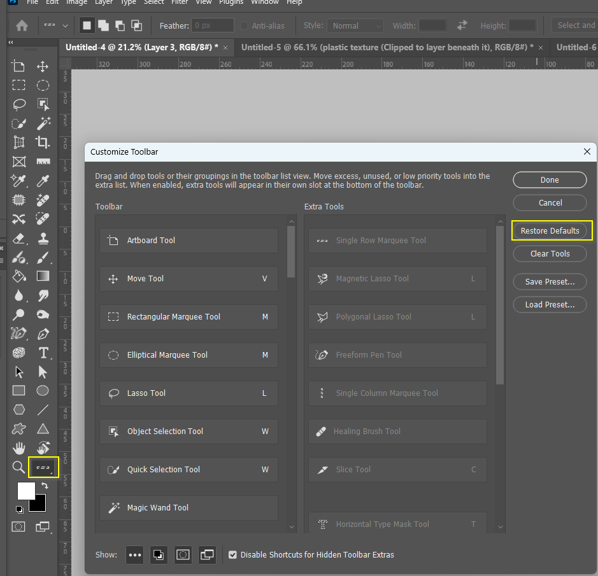Viewport: 598px width, 576px height.
Task: Open the Filter menu
Action: (x=179, y=3)
